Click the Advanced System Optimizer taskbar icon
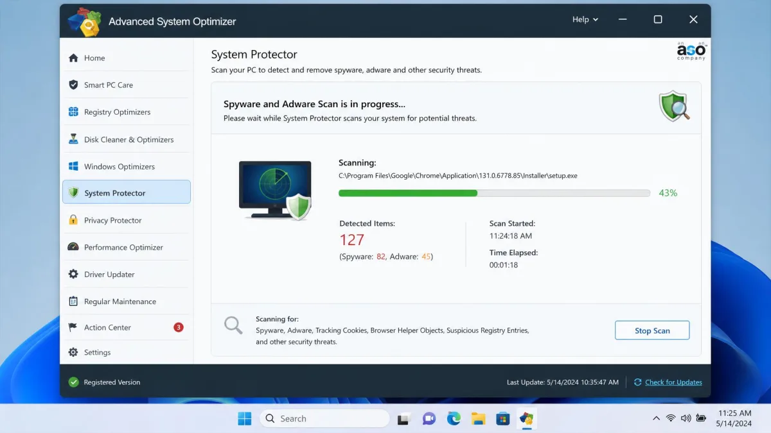Screen dimensions: 771x433 pos(527,419)
